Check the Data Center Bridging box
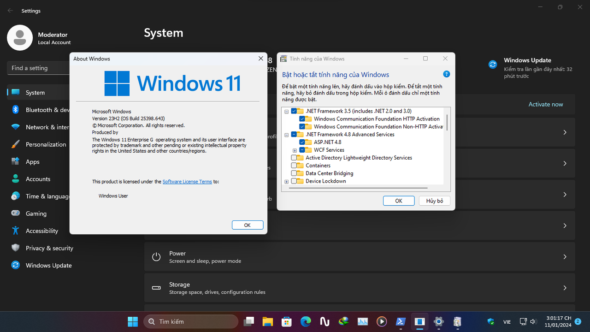The height and width of the screenshot is (332, 590). pyautogui.click(x=294, y=173)
